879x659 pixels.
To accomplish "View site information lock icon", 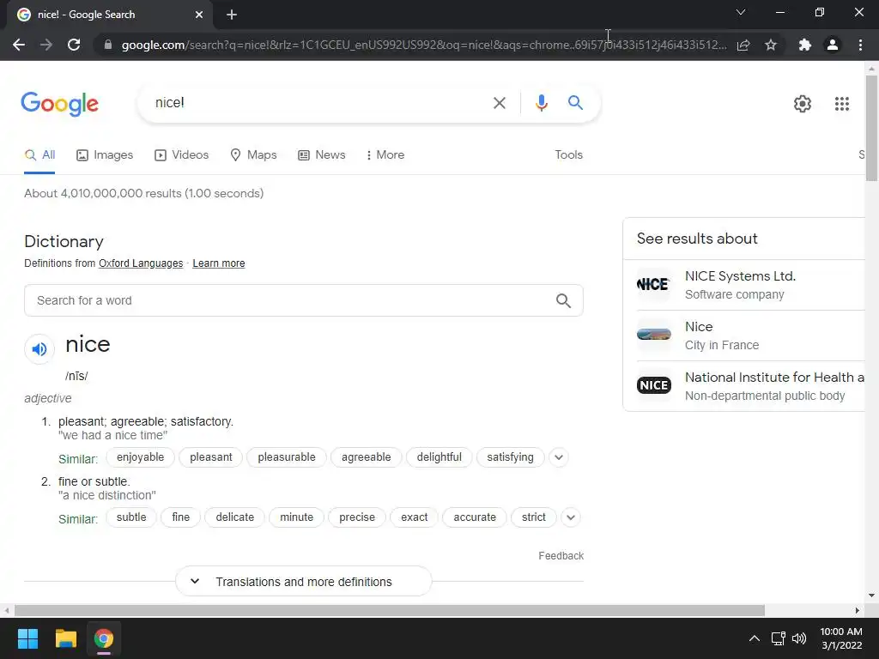I will [108, 45].
